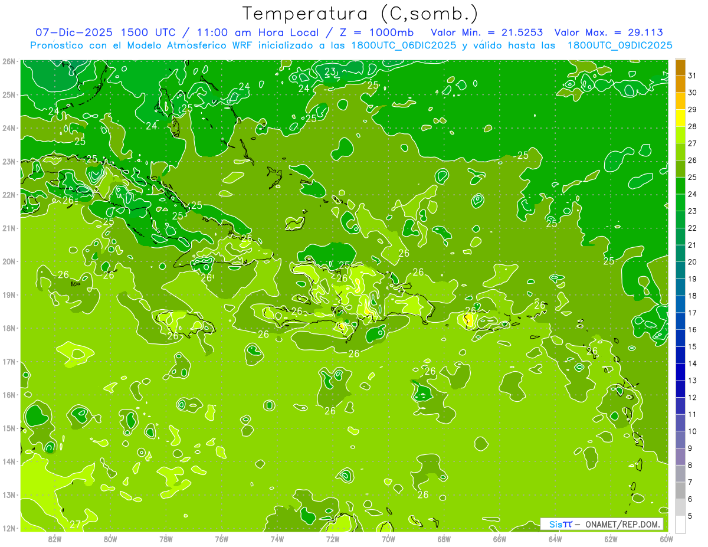Click the '12N' latitude axis label
This screenshot has height=547, width=708.
[8, 528]
